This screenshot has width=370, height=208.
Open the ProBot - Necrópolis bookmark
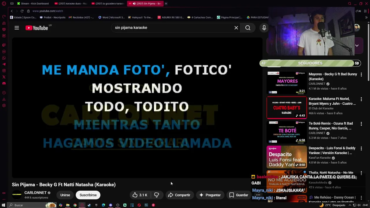[x=53, y=17]
